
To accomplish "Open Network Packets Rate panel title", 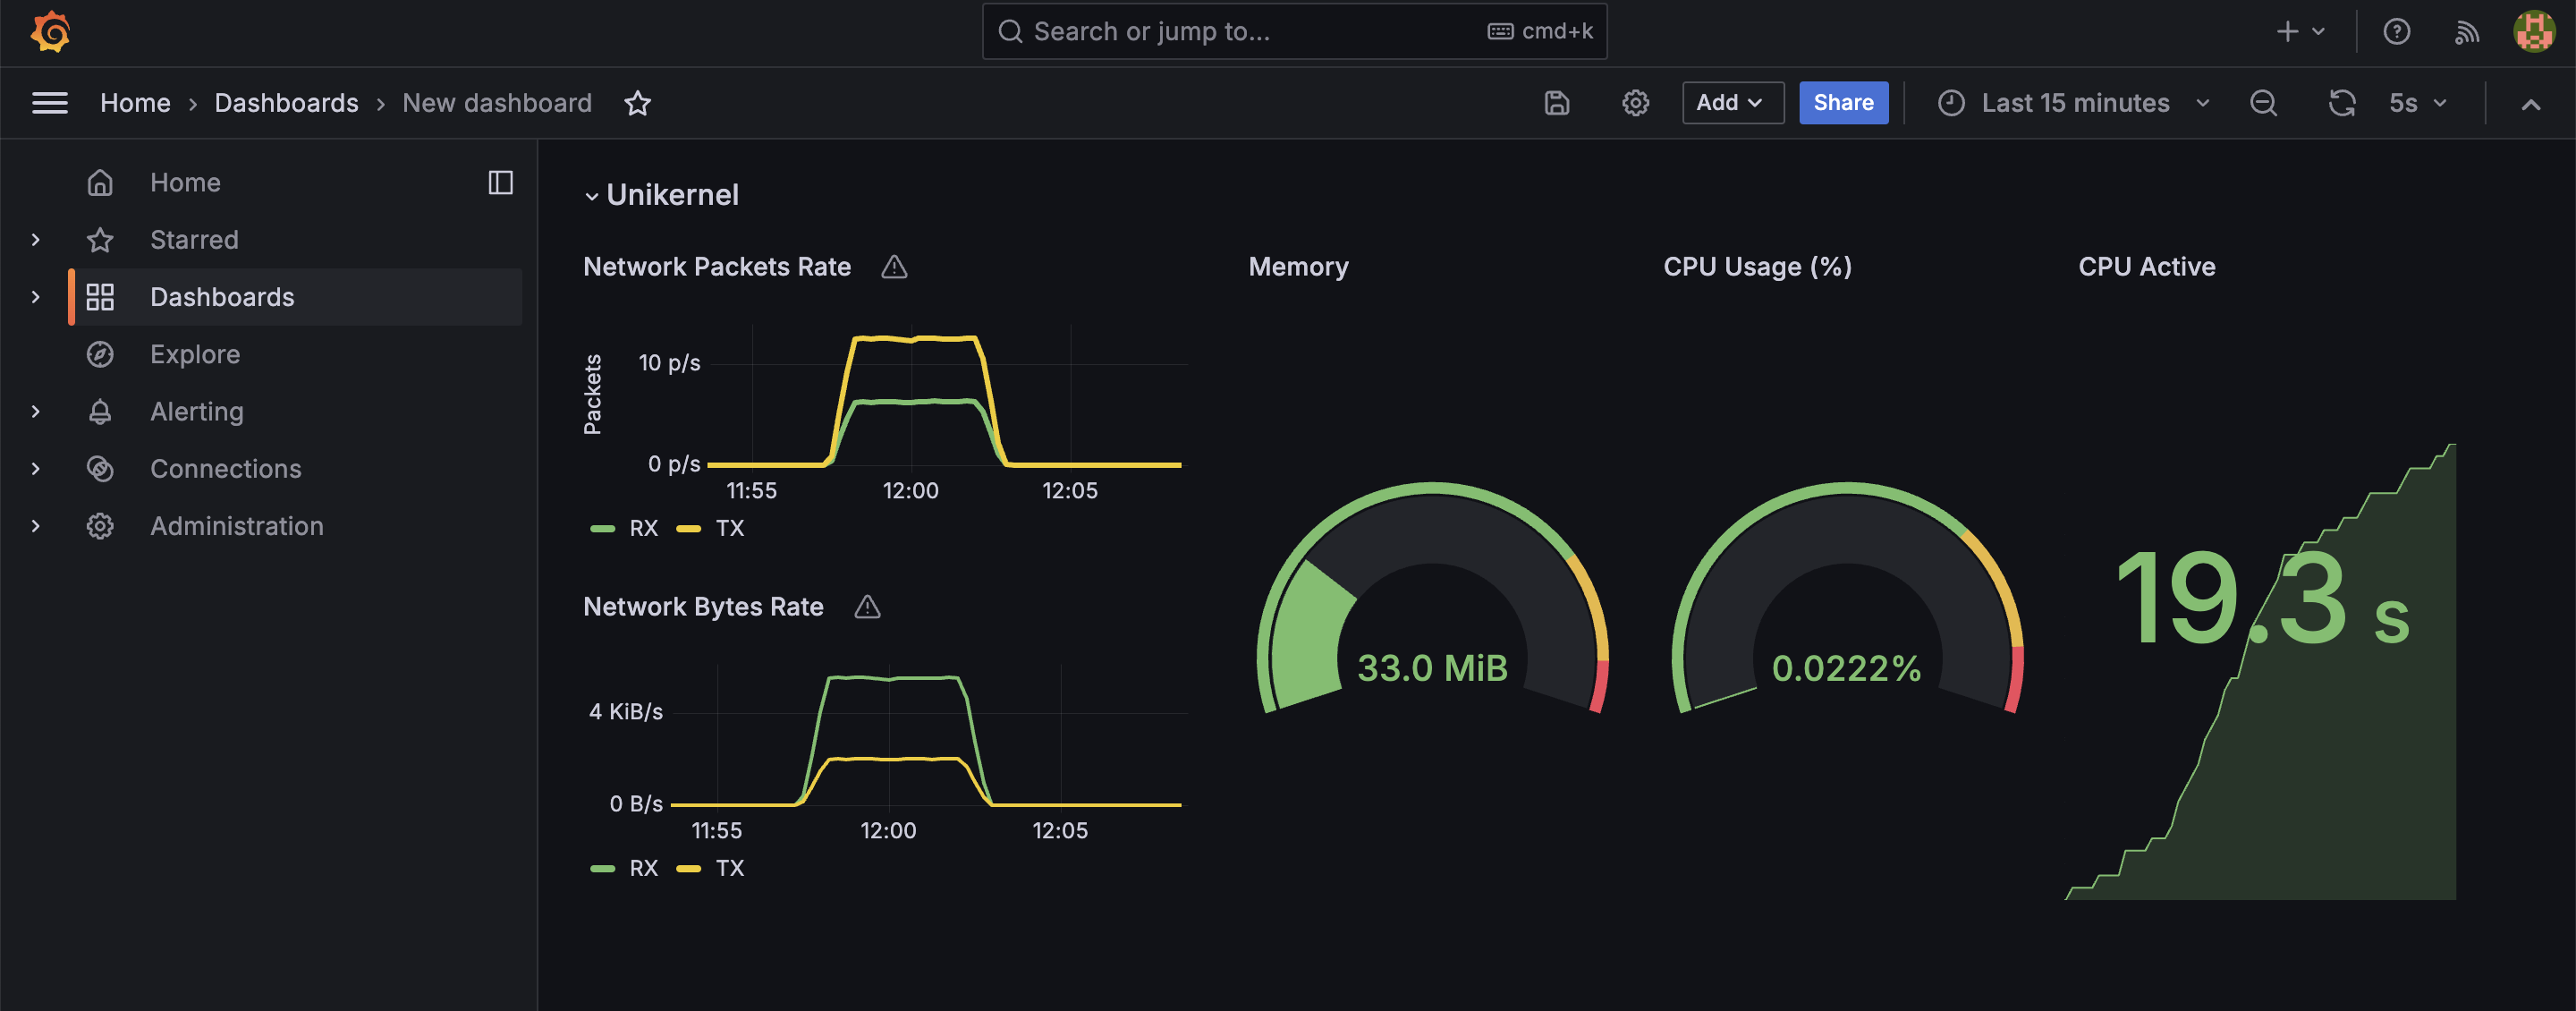I will [717, 267].
